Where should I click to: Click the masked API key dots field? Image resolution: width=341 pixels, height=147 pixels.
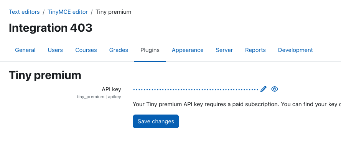click(x=196, y=89)
